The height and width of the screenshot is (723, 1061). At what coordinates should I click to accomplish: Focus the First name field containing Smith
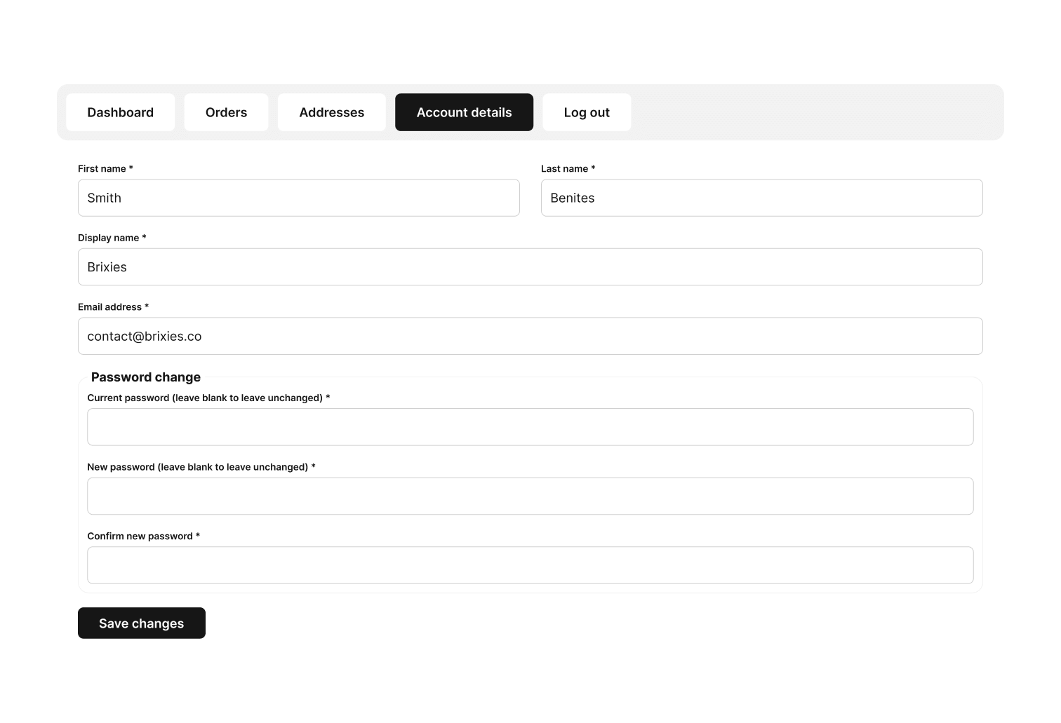[x=299, y=198]
